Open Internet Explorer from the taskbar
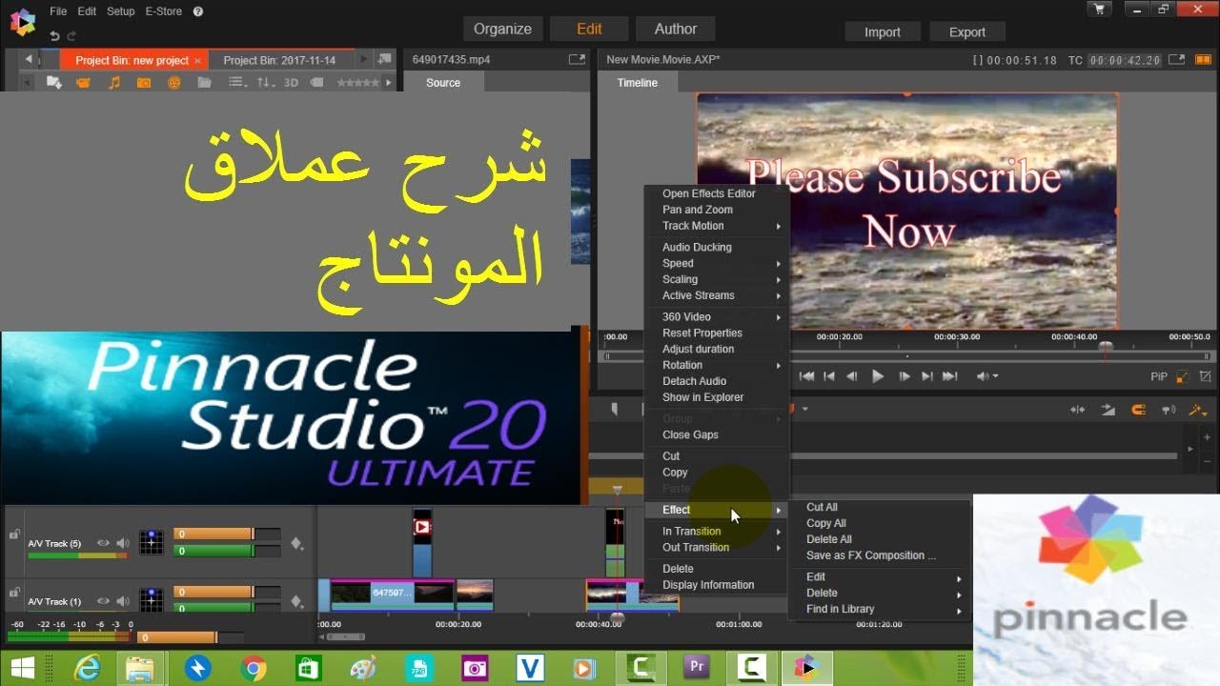 click(88, 669)
